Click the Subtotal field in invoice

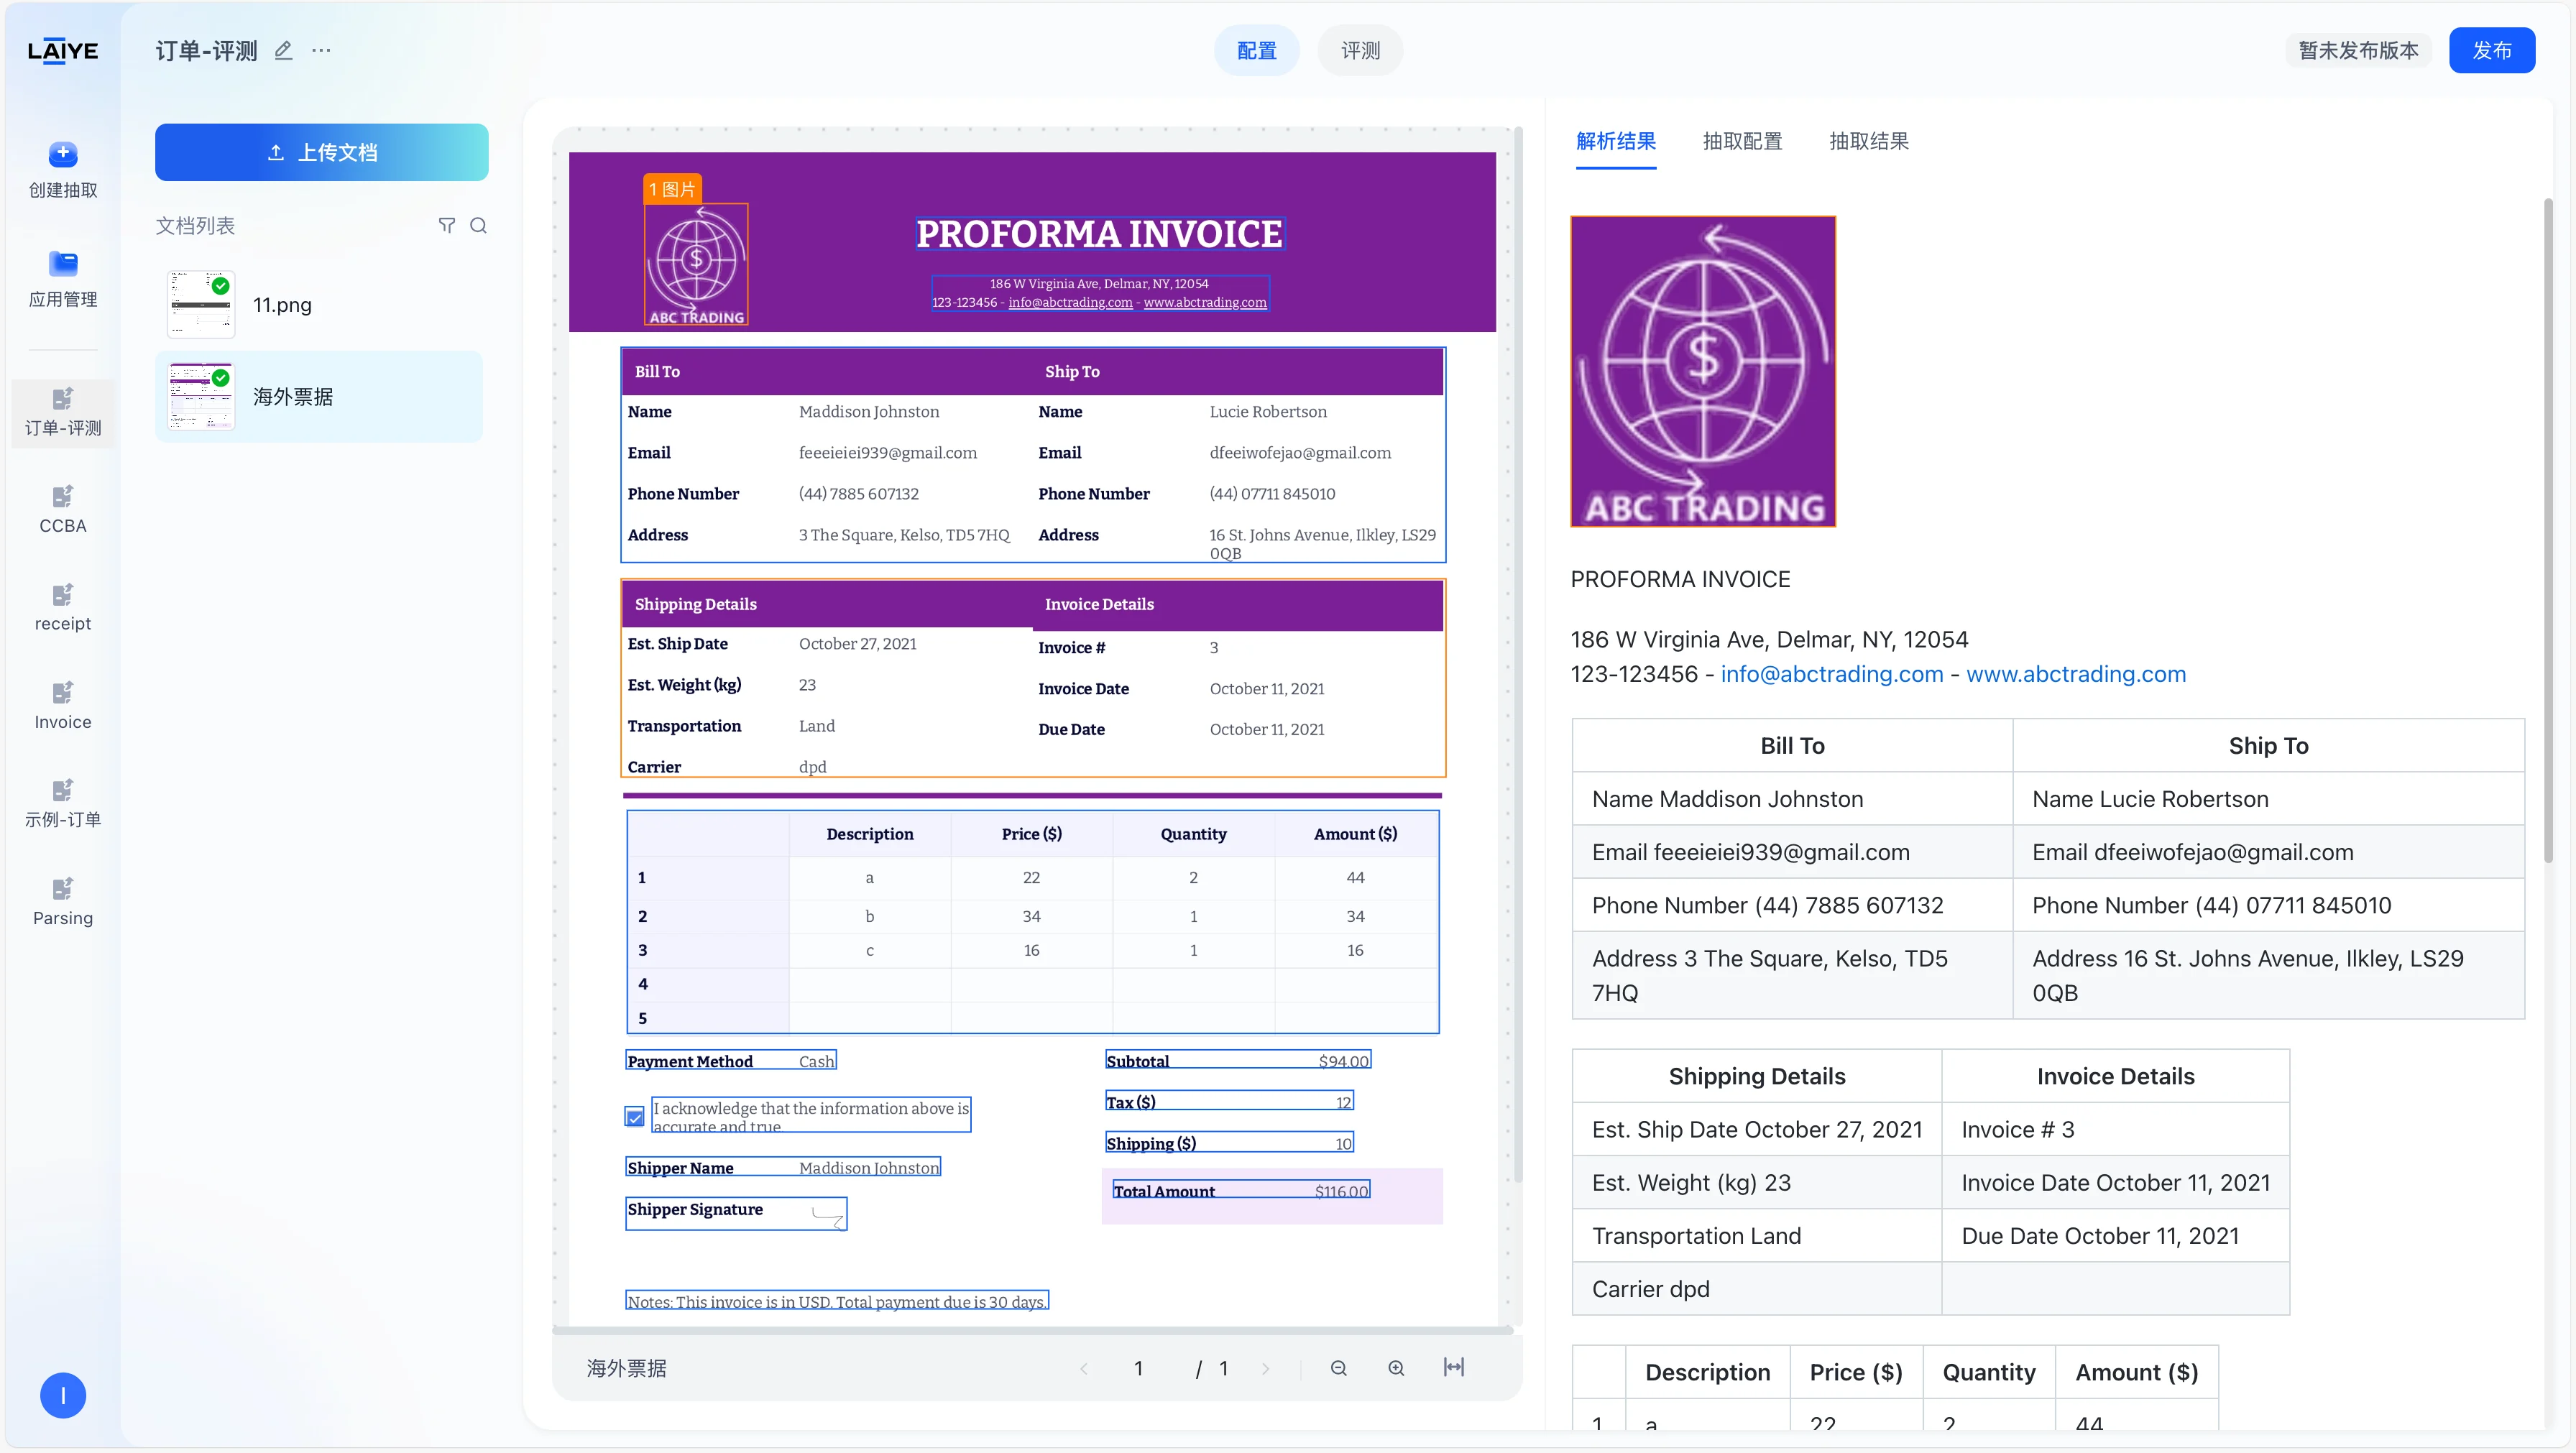1238,1060
